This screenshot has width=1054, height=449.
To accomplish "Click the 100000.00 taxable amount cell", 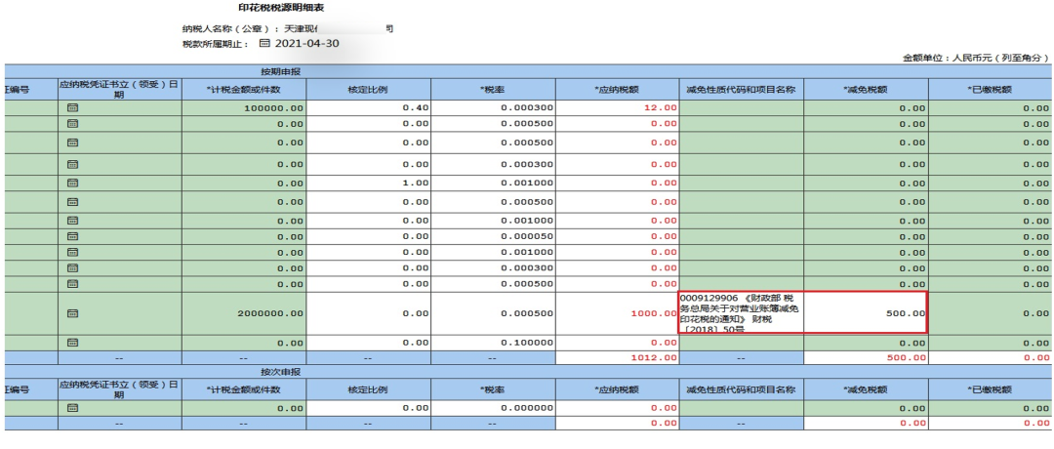I will [244, 107].
